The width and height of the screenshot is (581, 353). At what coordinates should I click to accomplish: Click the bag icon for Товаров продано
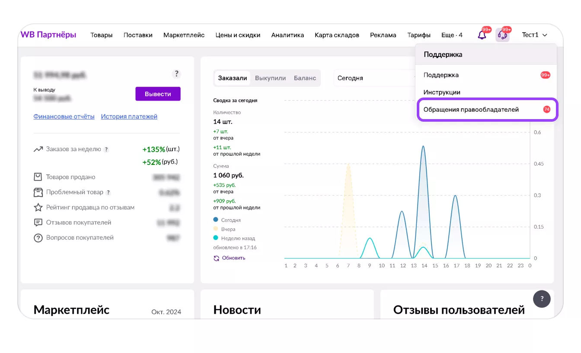(38, 177)
